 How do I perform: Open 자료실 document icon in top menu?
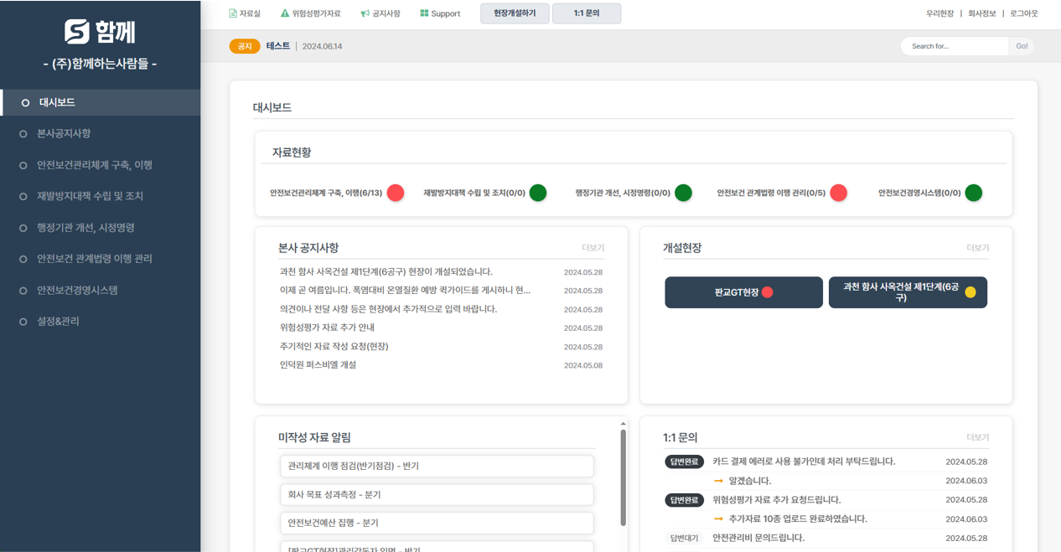[x=233, y=13]
